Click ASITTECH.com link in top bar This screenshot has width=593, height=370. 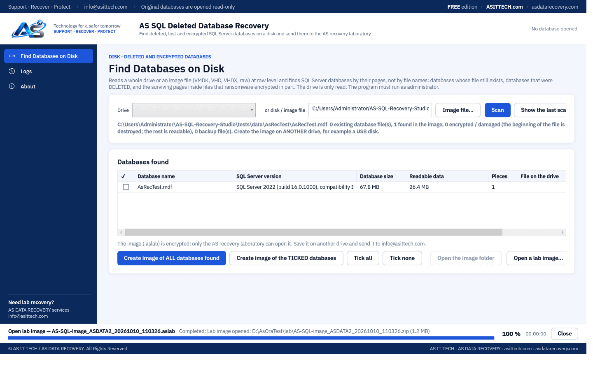point(504,7)
